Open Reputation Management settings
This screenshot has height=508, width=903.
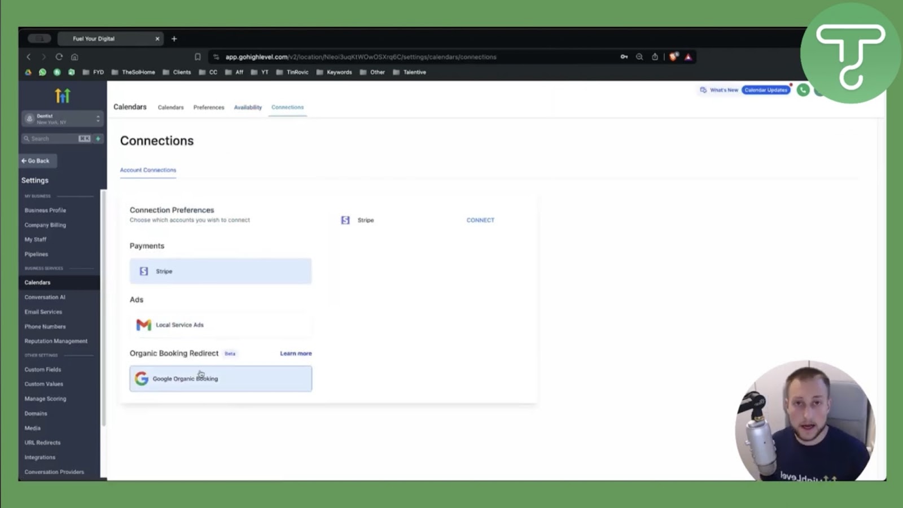[56, 341]
